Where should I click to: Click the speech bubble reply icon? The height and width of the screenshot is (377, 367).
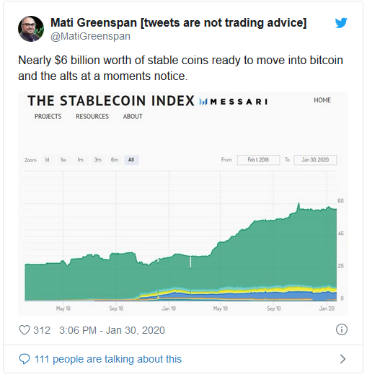(x=25, y=359)
